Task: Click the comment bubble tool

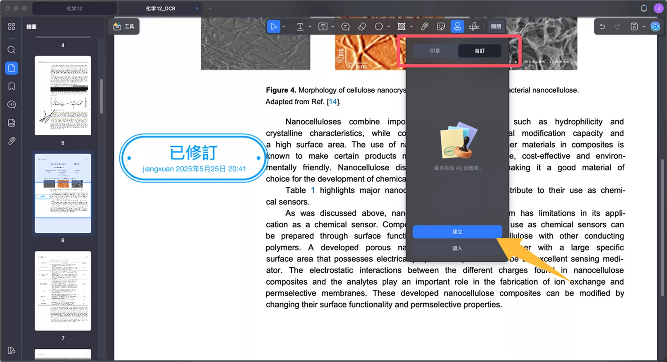Action: pyautogui.click(x=345, y=26)
